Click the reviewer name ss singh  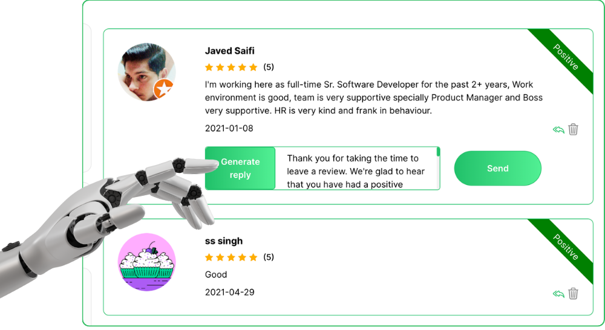(224, 241)
